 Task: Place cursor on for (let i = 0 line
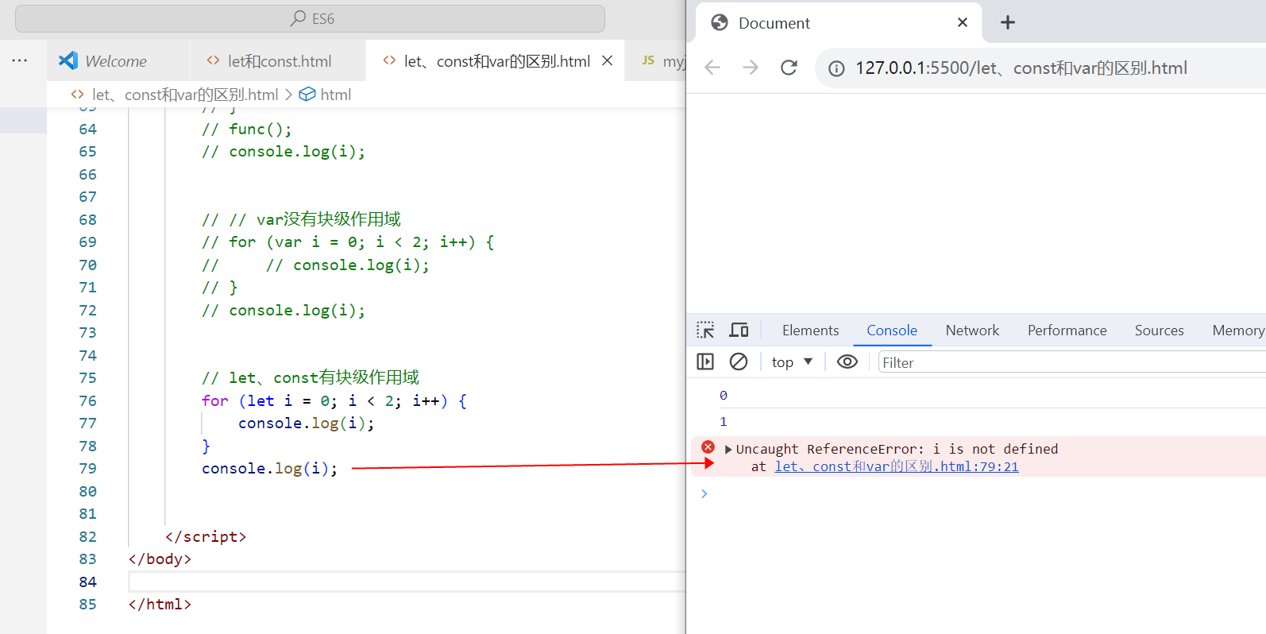pos(334,401)
